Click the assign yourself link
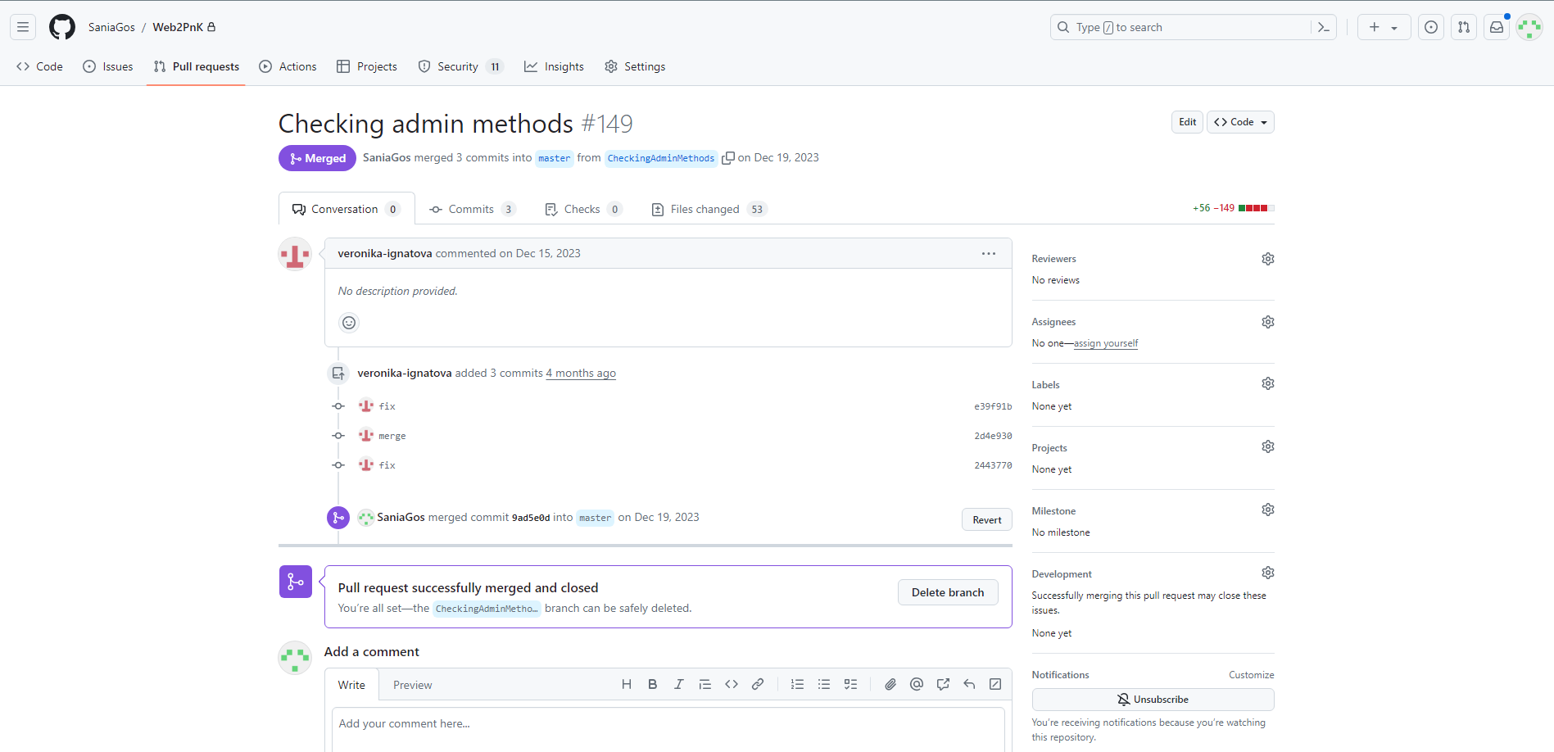Image resolution: width=1554 pixels, height=752 pixels. (x=1105, y=343)
